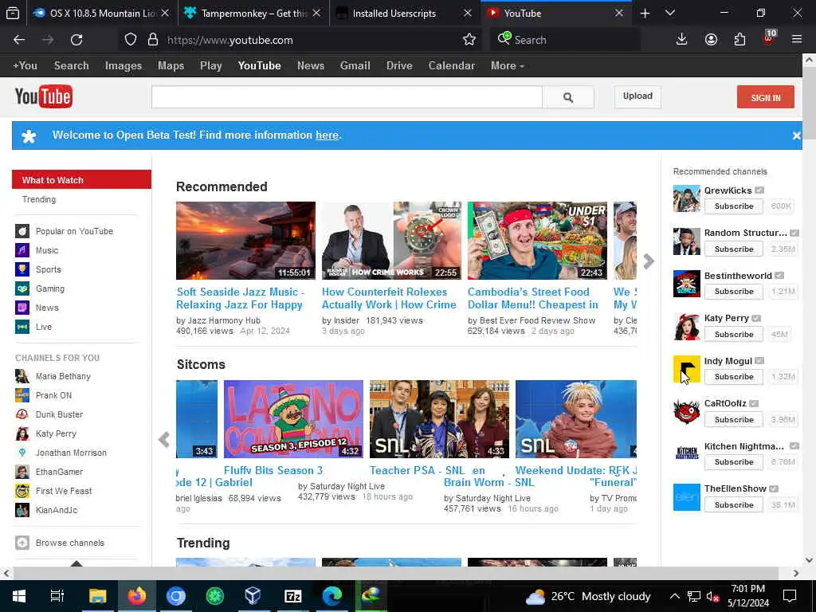
Task: Open the beta info 'here' link
Action: [327, 135]
